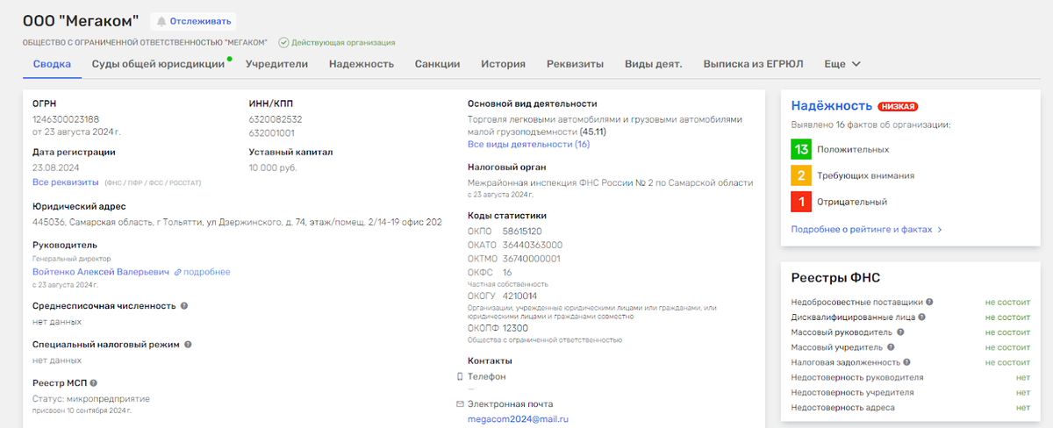Click the ОКОГУ code 4210014
The height and width of the screenshot is (428, 1053).
coord(519,296)
